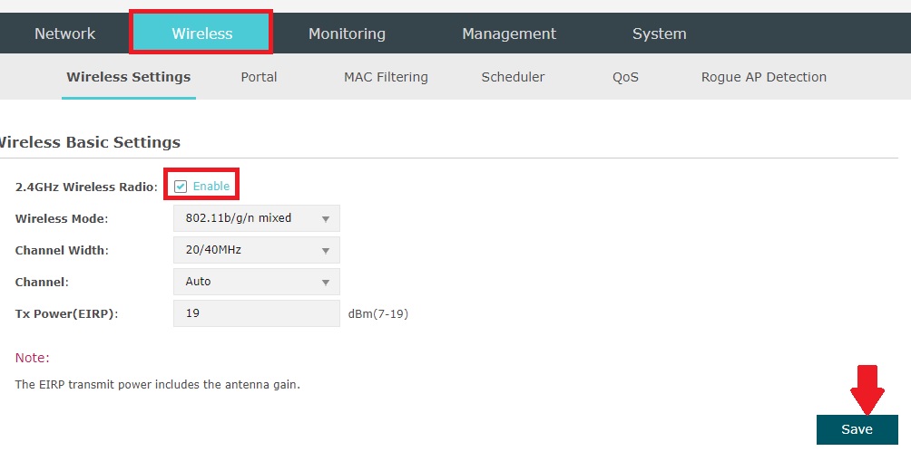Open the Portal sub-tab
Image resolution: width=911 pixels, height=461 pixels.
pos(259,77)
